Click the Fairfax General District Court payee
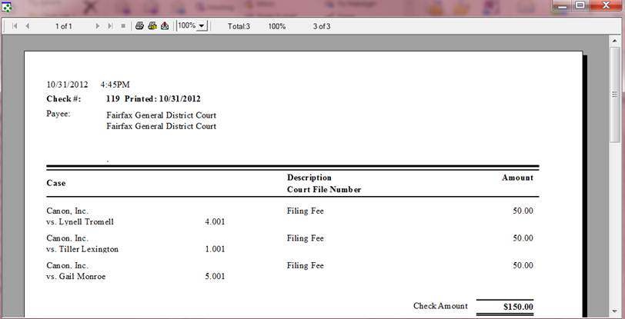The width and height of the screenshot is (625, 319). 161,115
